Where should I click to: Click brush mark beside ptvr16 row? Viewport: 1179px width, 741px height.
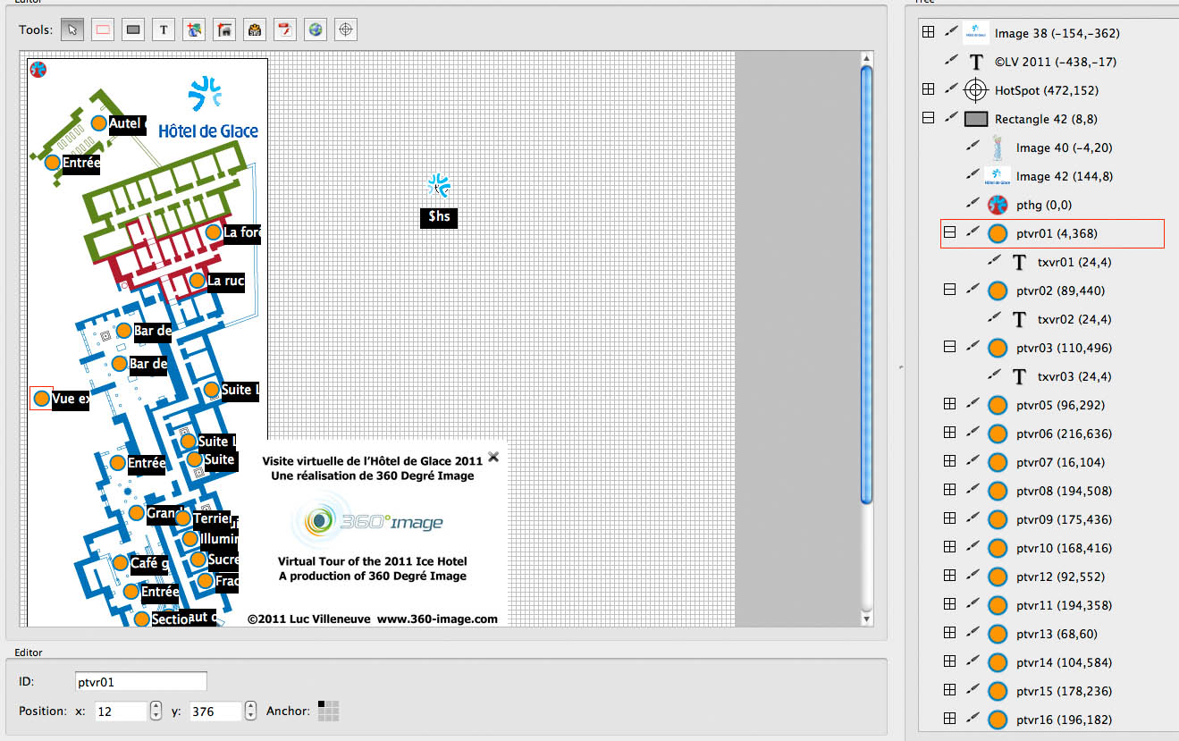(973, 718)
